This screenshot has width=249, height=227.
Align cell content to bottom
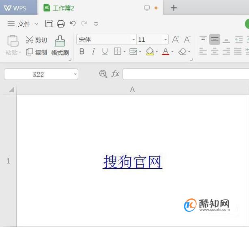pos(226,40)
